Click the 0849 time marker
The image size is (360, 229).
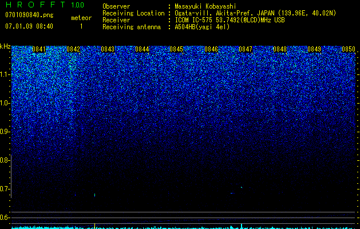314,49
